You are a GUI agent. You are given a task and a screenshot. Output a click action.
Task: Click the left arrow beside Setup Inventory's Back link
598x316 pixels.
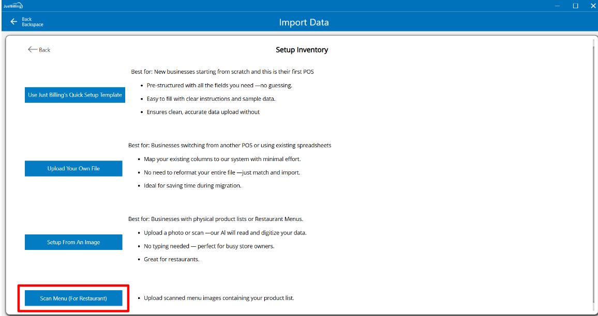[x=32, y=50]
